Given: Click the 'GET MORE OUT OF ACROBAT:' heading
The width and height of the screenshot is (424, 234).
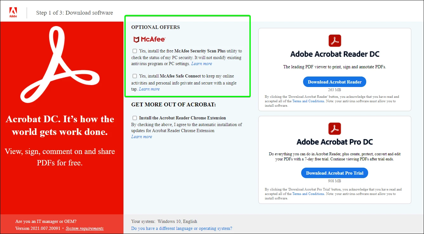Looking at the screenshot, I should pyautogui.click(x=174, y=104).
